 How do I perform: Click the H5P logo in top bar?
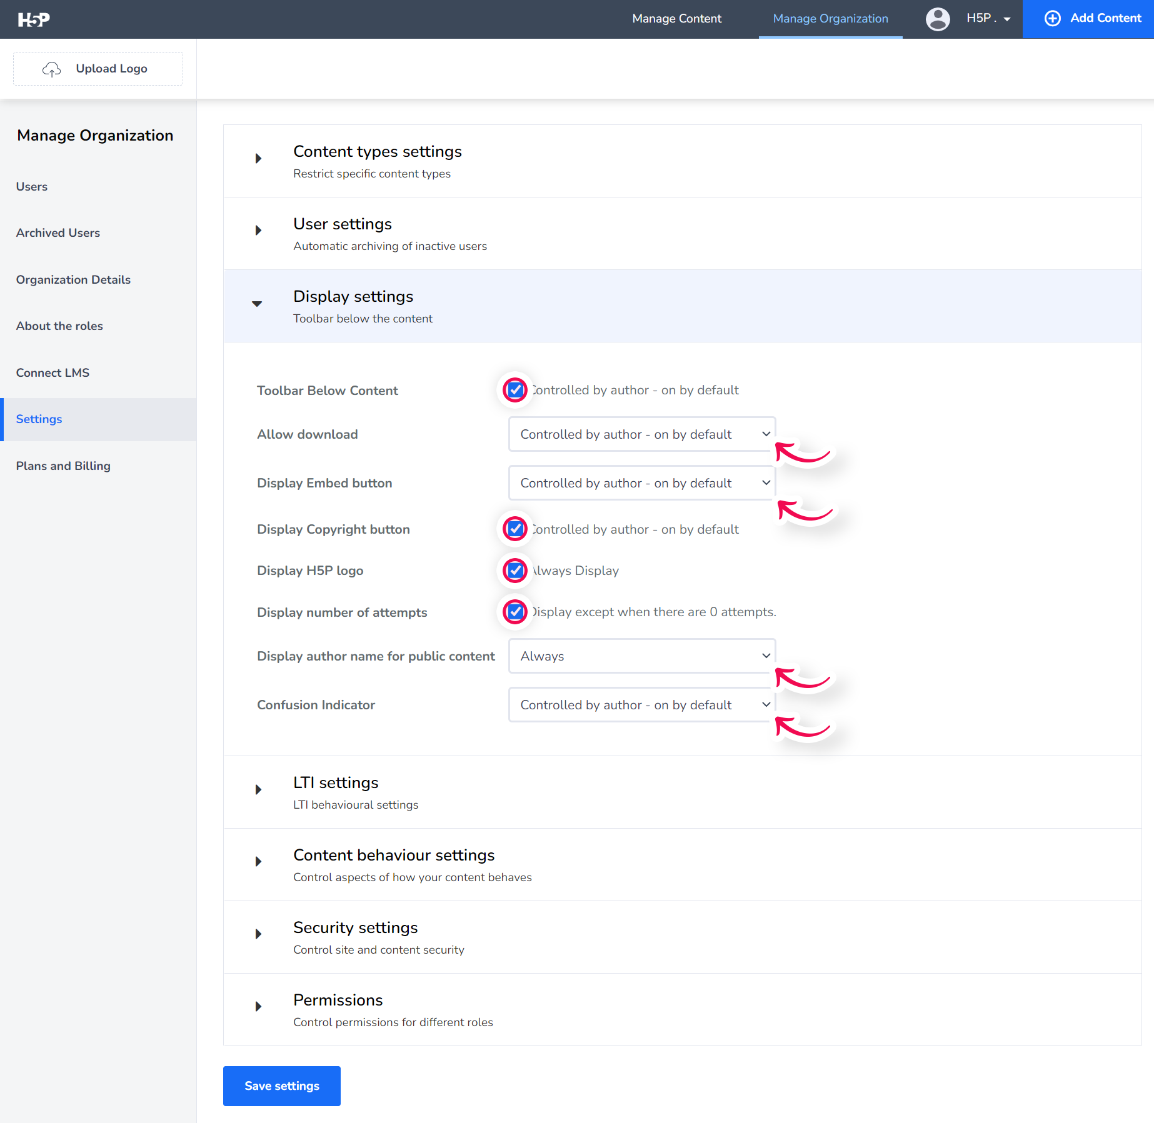click(34, 19)
